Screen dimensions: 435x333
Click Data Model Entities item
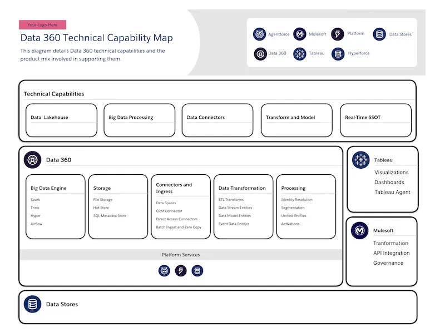(235, 216)
